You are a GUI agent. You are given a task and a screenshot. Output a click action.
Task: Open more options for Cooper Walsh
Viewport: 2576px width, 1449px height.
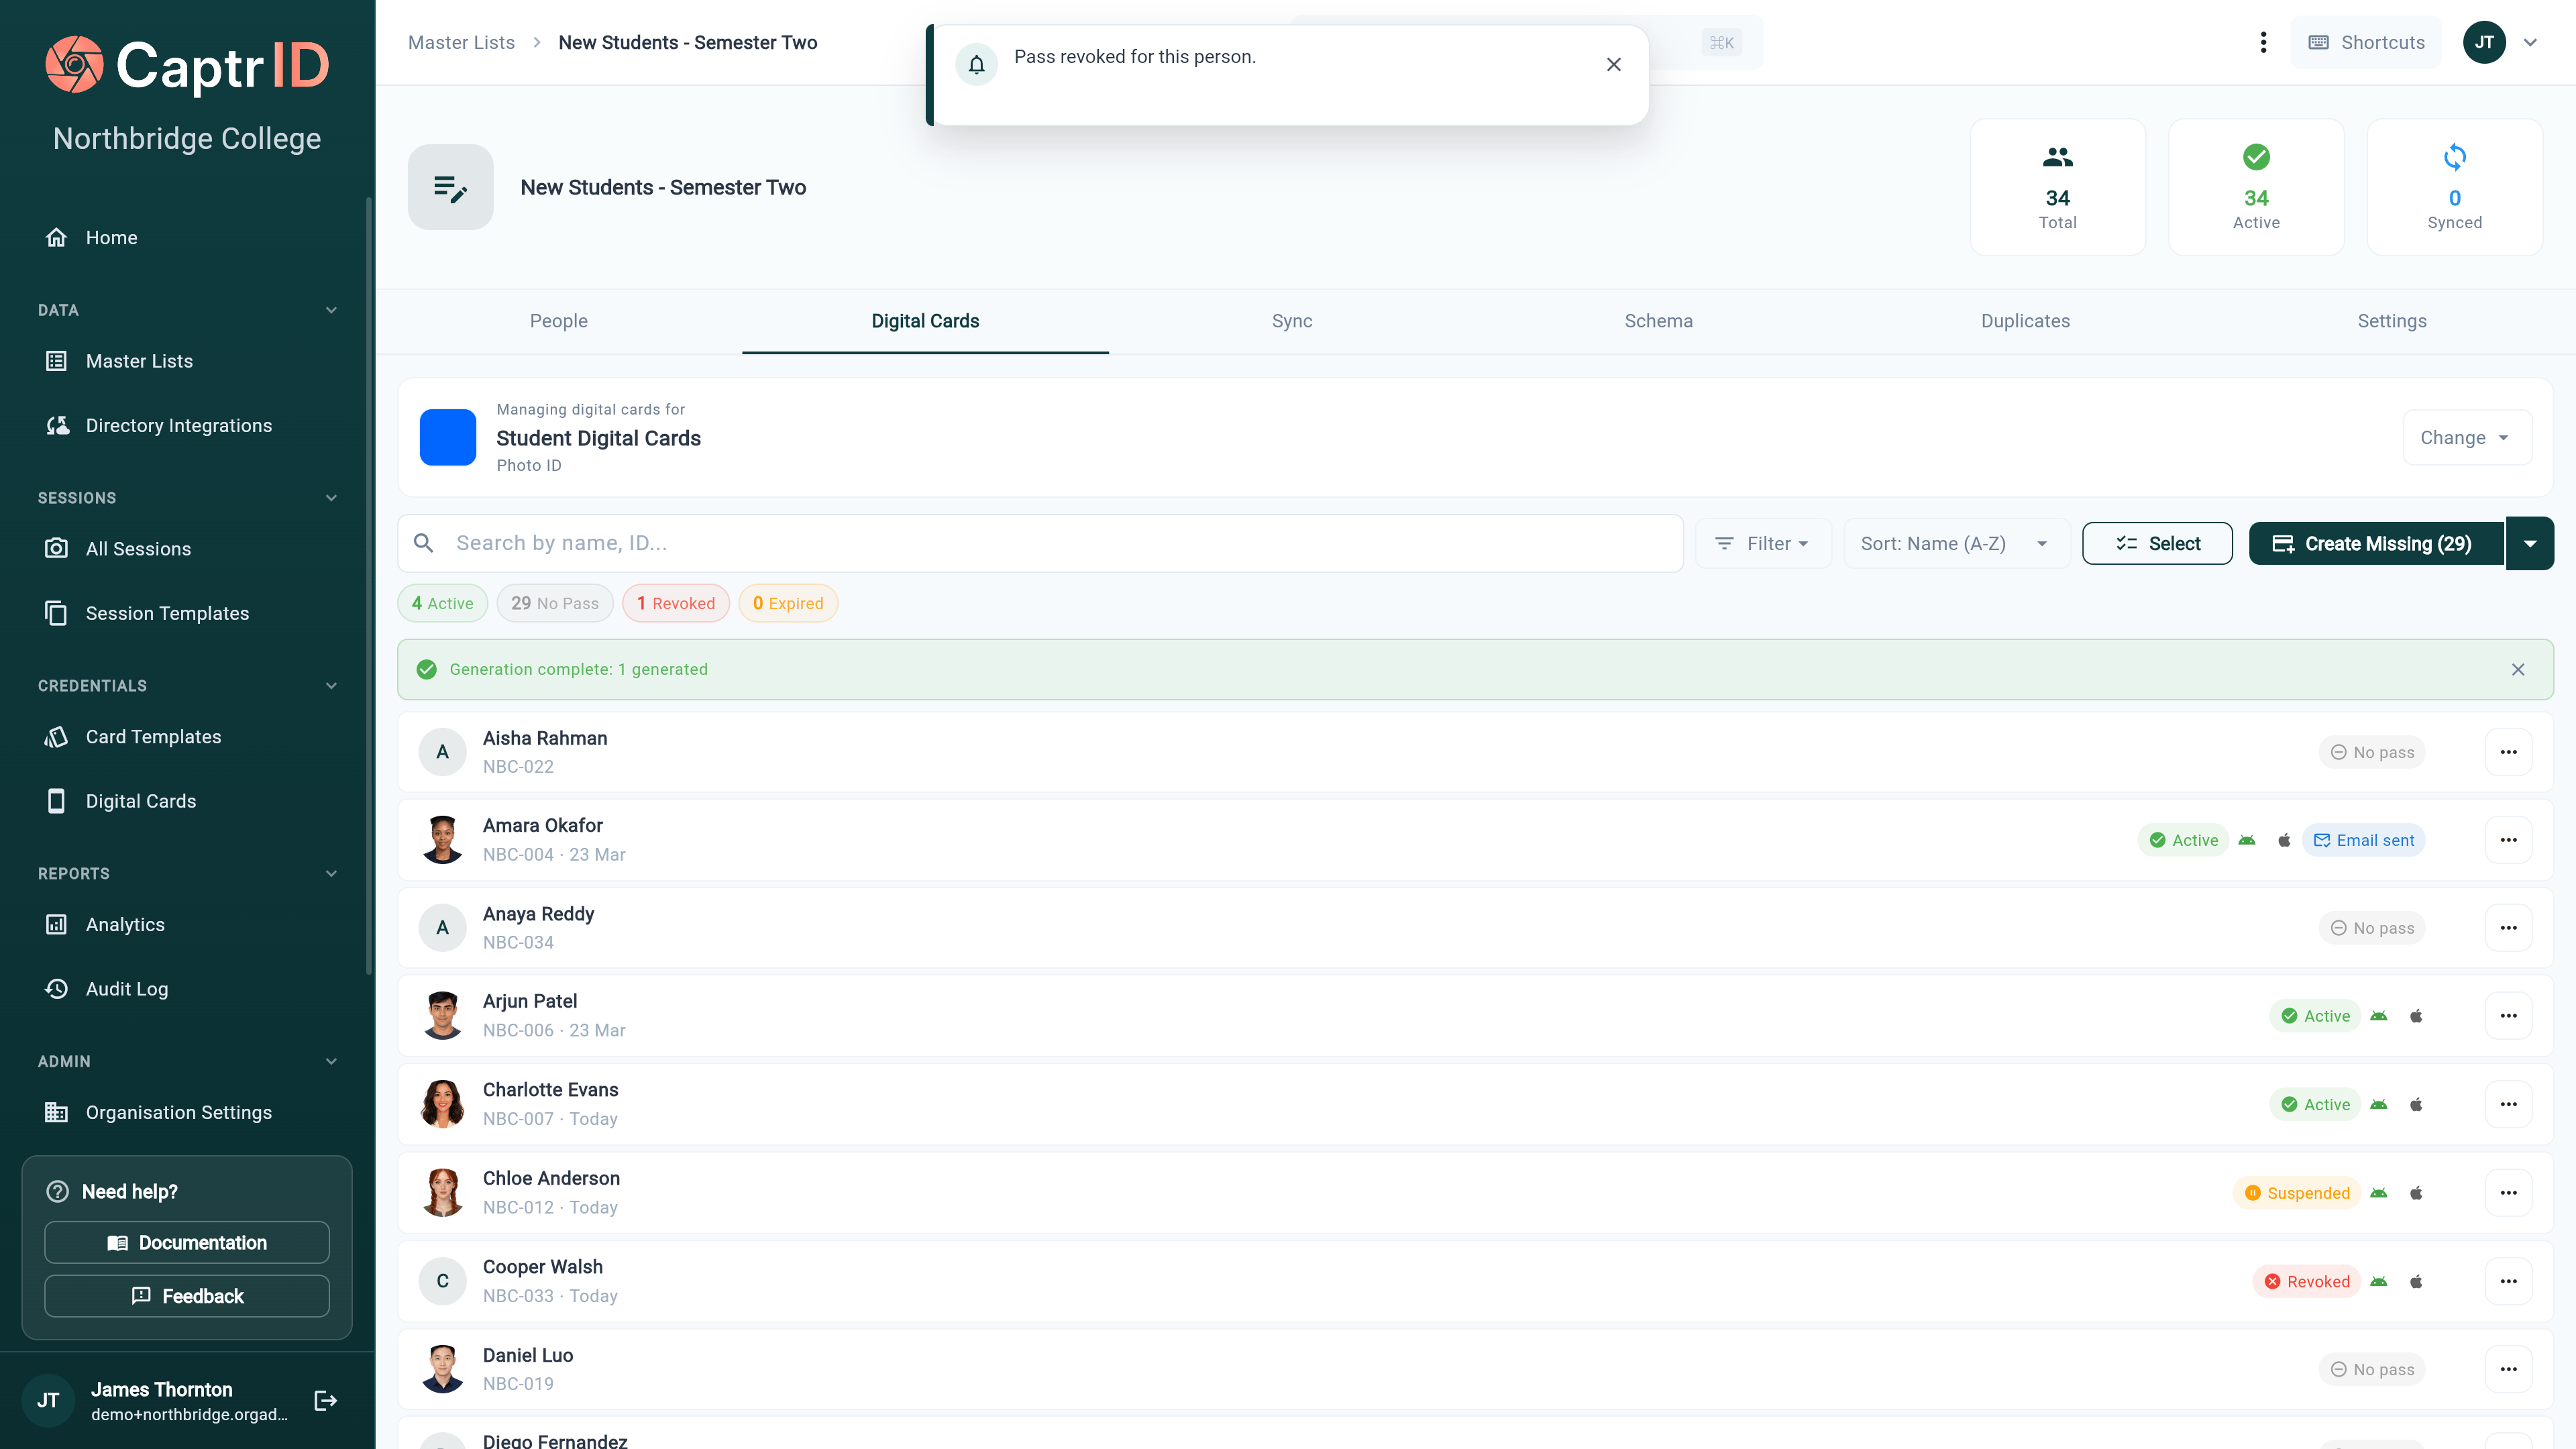[2508, 1281]
